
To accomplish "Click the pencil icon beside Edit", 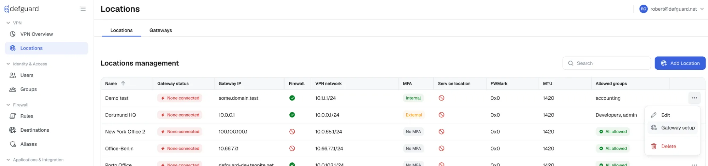I will [x=654, y=115].
